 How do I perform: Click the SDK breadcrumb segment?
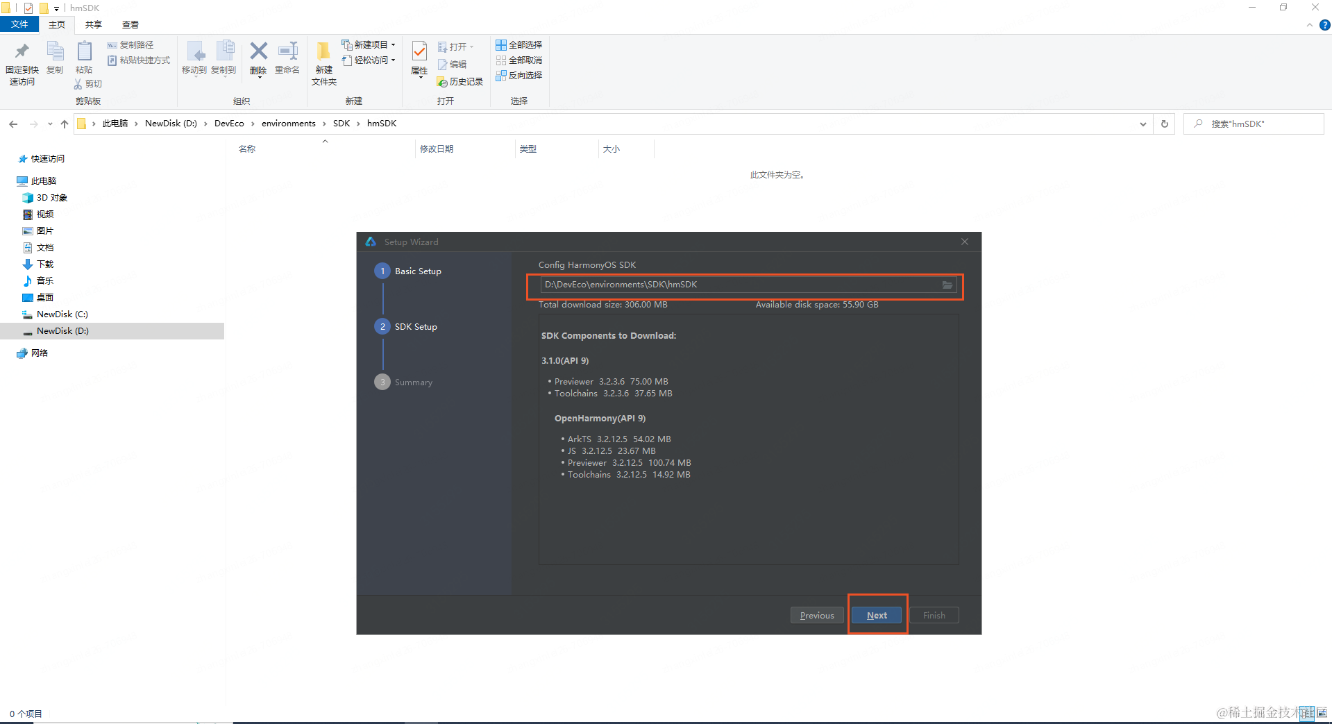coord(342,124)
